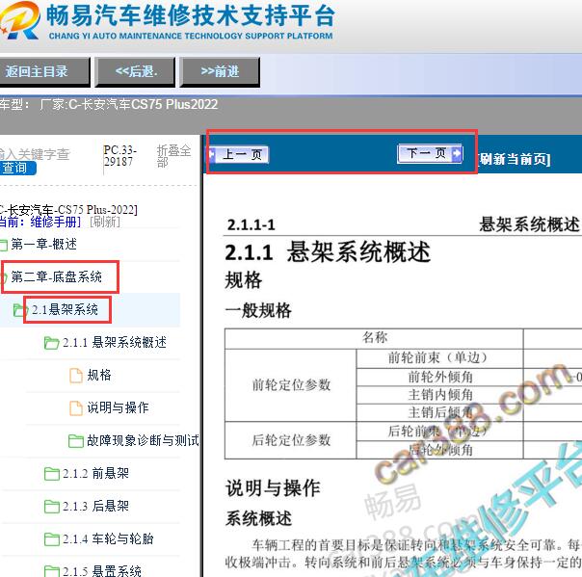
Task: Click folder icon beside 2.1.4 车轮与轮胎
Action: tap(51, 538)
